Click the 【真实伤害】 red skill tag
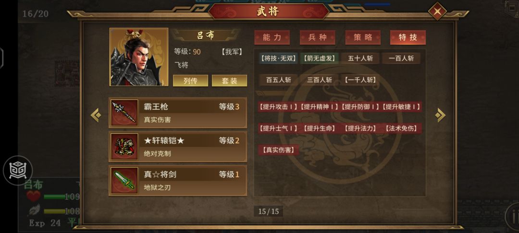This screenshot has height=233, width=519. click(x=278, y=150)
